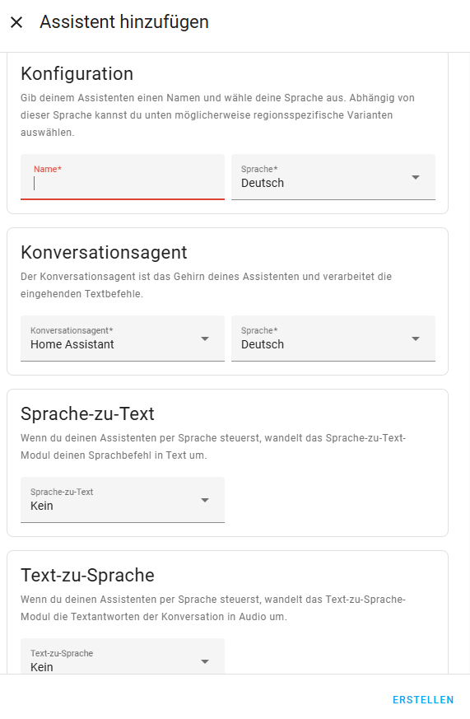Open the Sprache-zu-Text dropdown set to Kein

(123, 500)
